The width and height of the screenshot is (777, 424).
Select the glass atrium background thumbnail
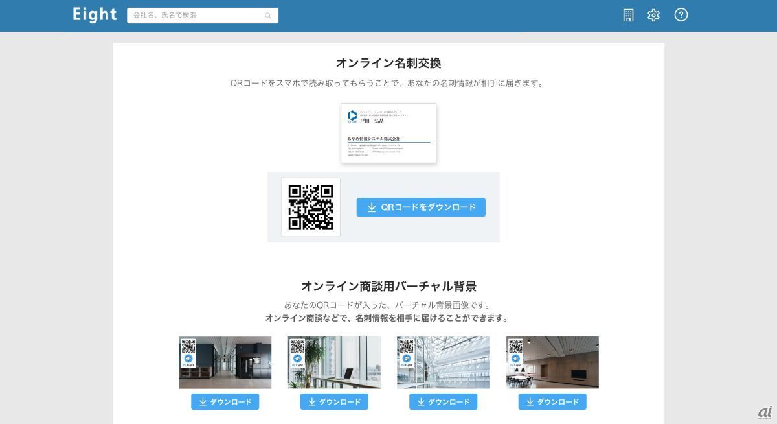pos(443,362)
